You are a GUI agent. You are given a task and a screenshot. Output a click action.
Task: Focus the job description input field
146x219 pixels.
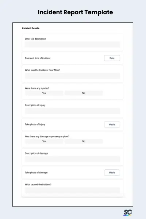coord(72,45)
